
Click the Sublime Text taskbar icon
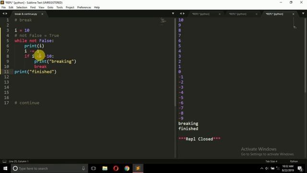pos(138,168)
